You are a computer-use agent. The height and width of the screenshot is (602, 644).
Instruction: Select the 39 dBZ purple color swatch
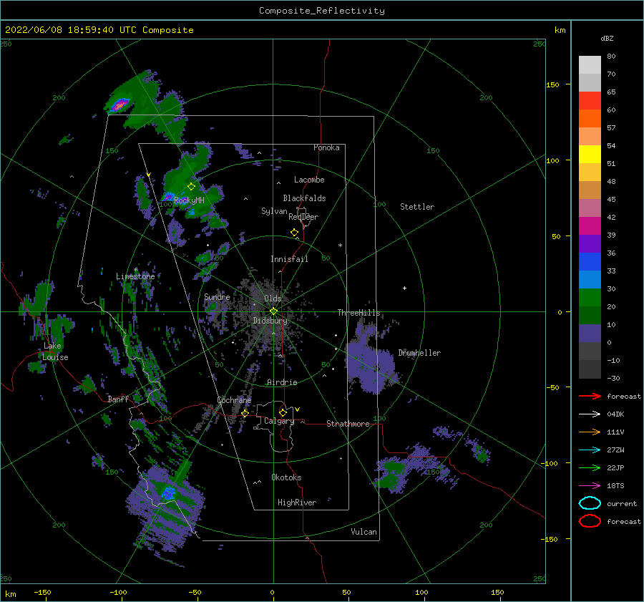point(590,243)
